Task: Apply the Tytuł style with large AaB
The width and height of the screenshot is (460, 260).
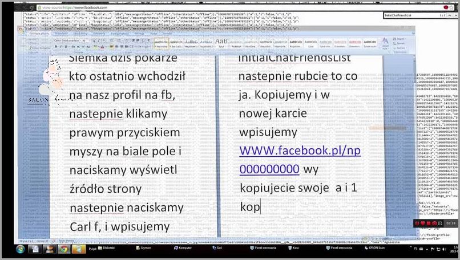Action: (x=221, y=43)
